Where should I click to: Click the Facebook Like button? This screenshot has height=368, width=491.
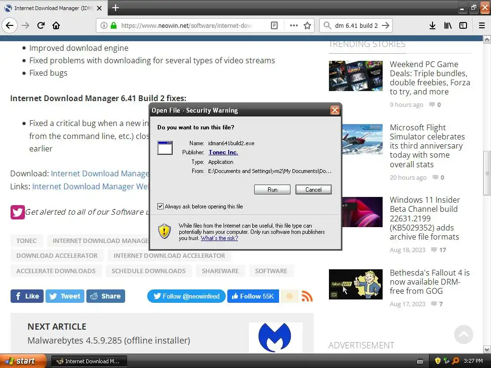(27, 296)
